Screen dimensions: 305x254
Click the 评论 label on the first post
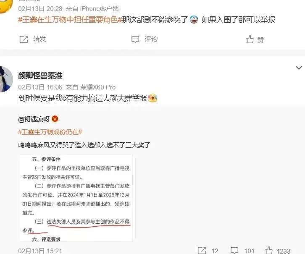(x=151, y=39)
